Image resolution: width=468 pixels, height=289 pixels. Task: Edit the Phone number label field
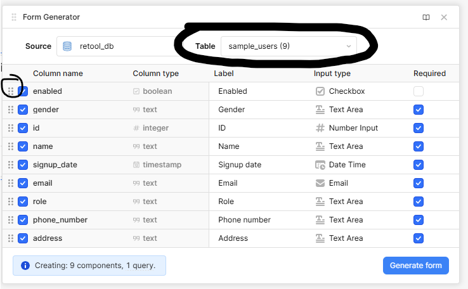pos(260,220)
